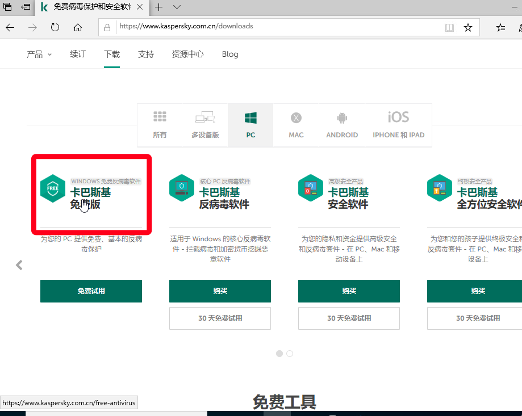The image size is (522, 416).
Task: Select the MAC platform tab
Action: click(x=296, y=125)
